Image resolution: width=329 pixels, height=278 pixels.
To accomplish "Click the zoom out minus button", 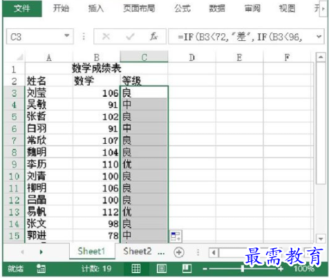I will (x=205, y=269).
